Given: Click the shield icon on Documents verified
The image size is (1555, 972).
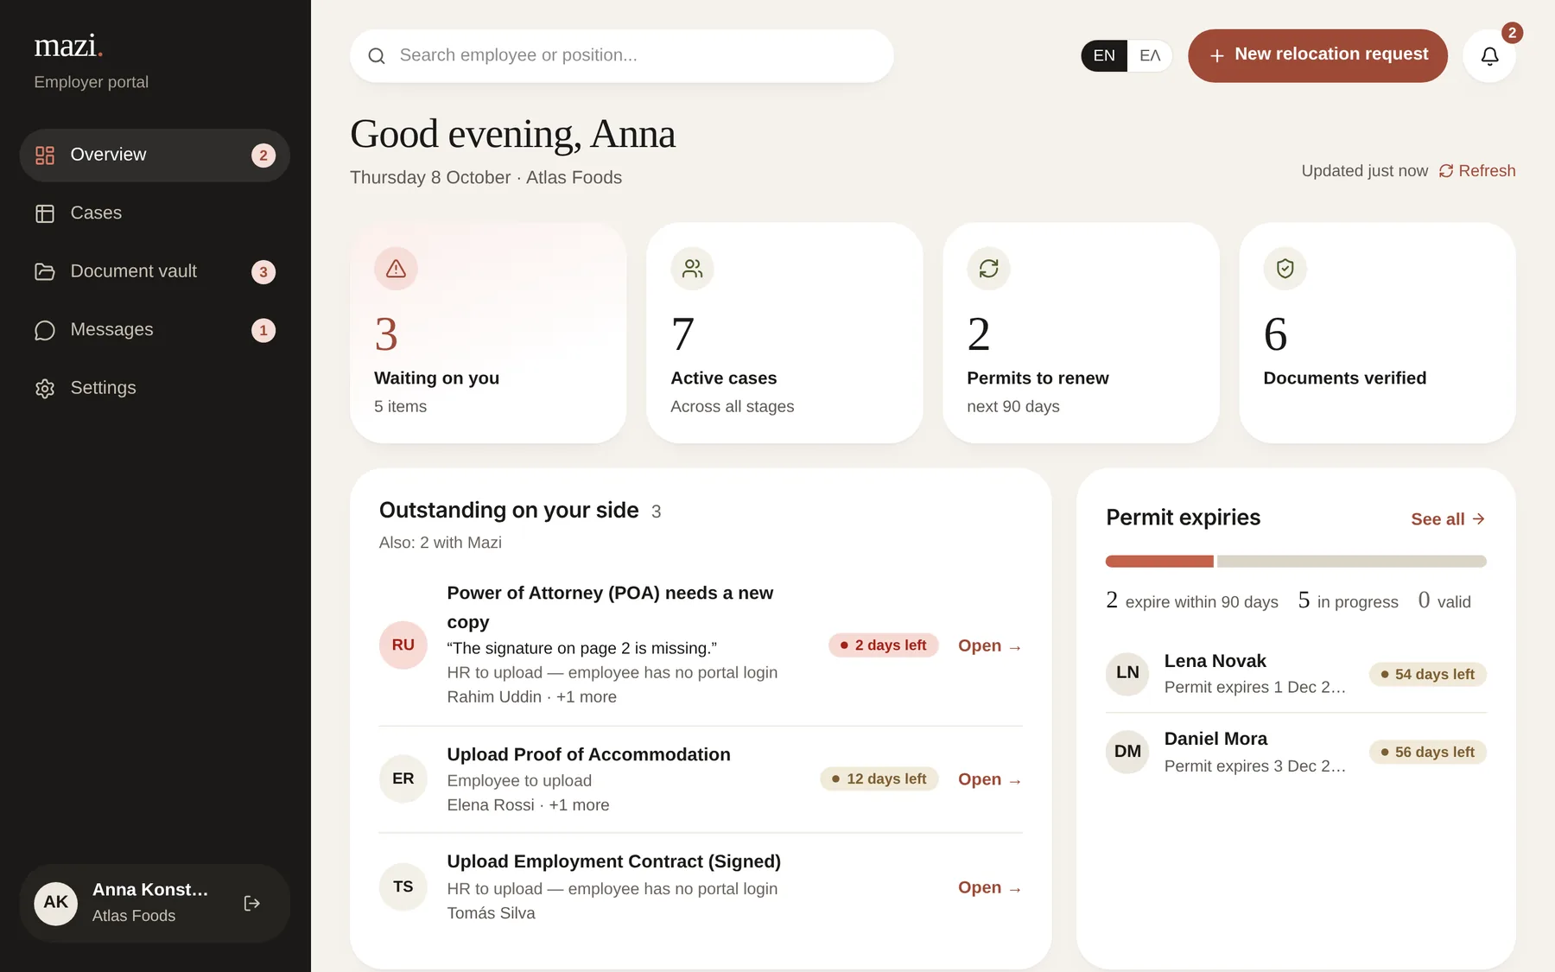Looking at the screenshot, I should (x=1285, y=269).
